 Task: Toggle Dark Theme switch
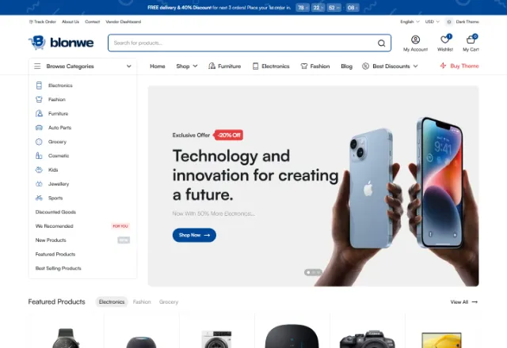pos(449,21)
